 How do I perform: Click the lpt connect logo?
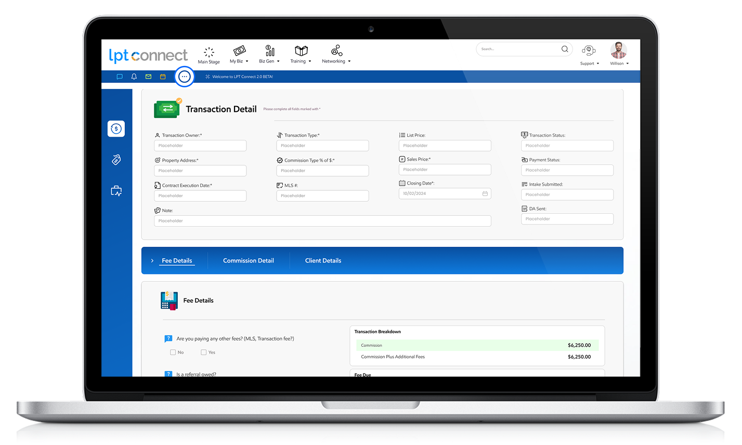tap(148, 55)
